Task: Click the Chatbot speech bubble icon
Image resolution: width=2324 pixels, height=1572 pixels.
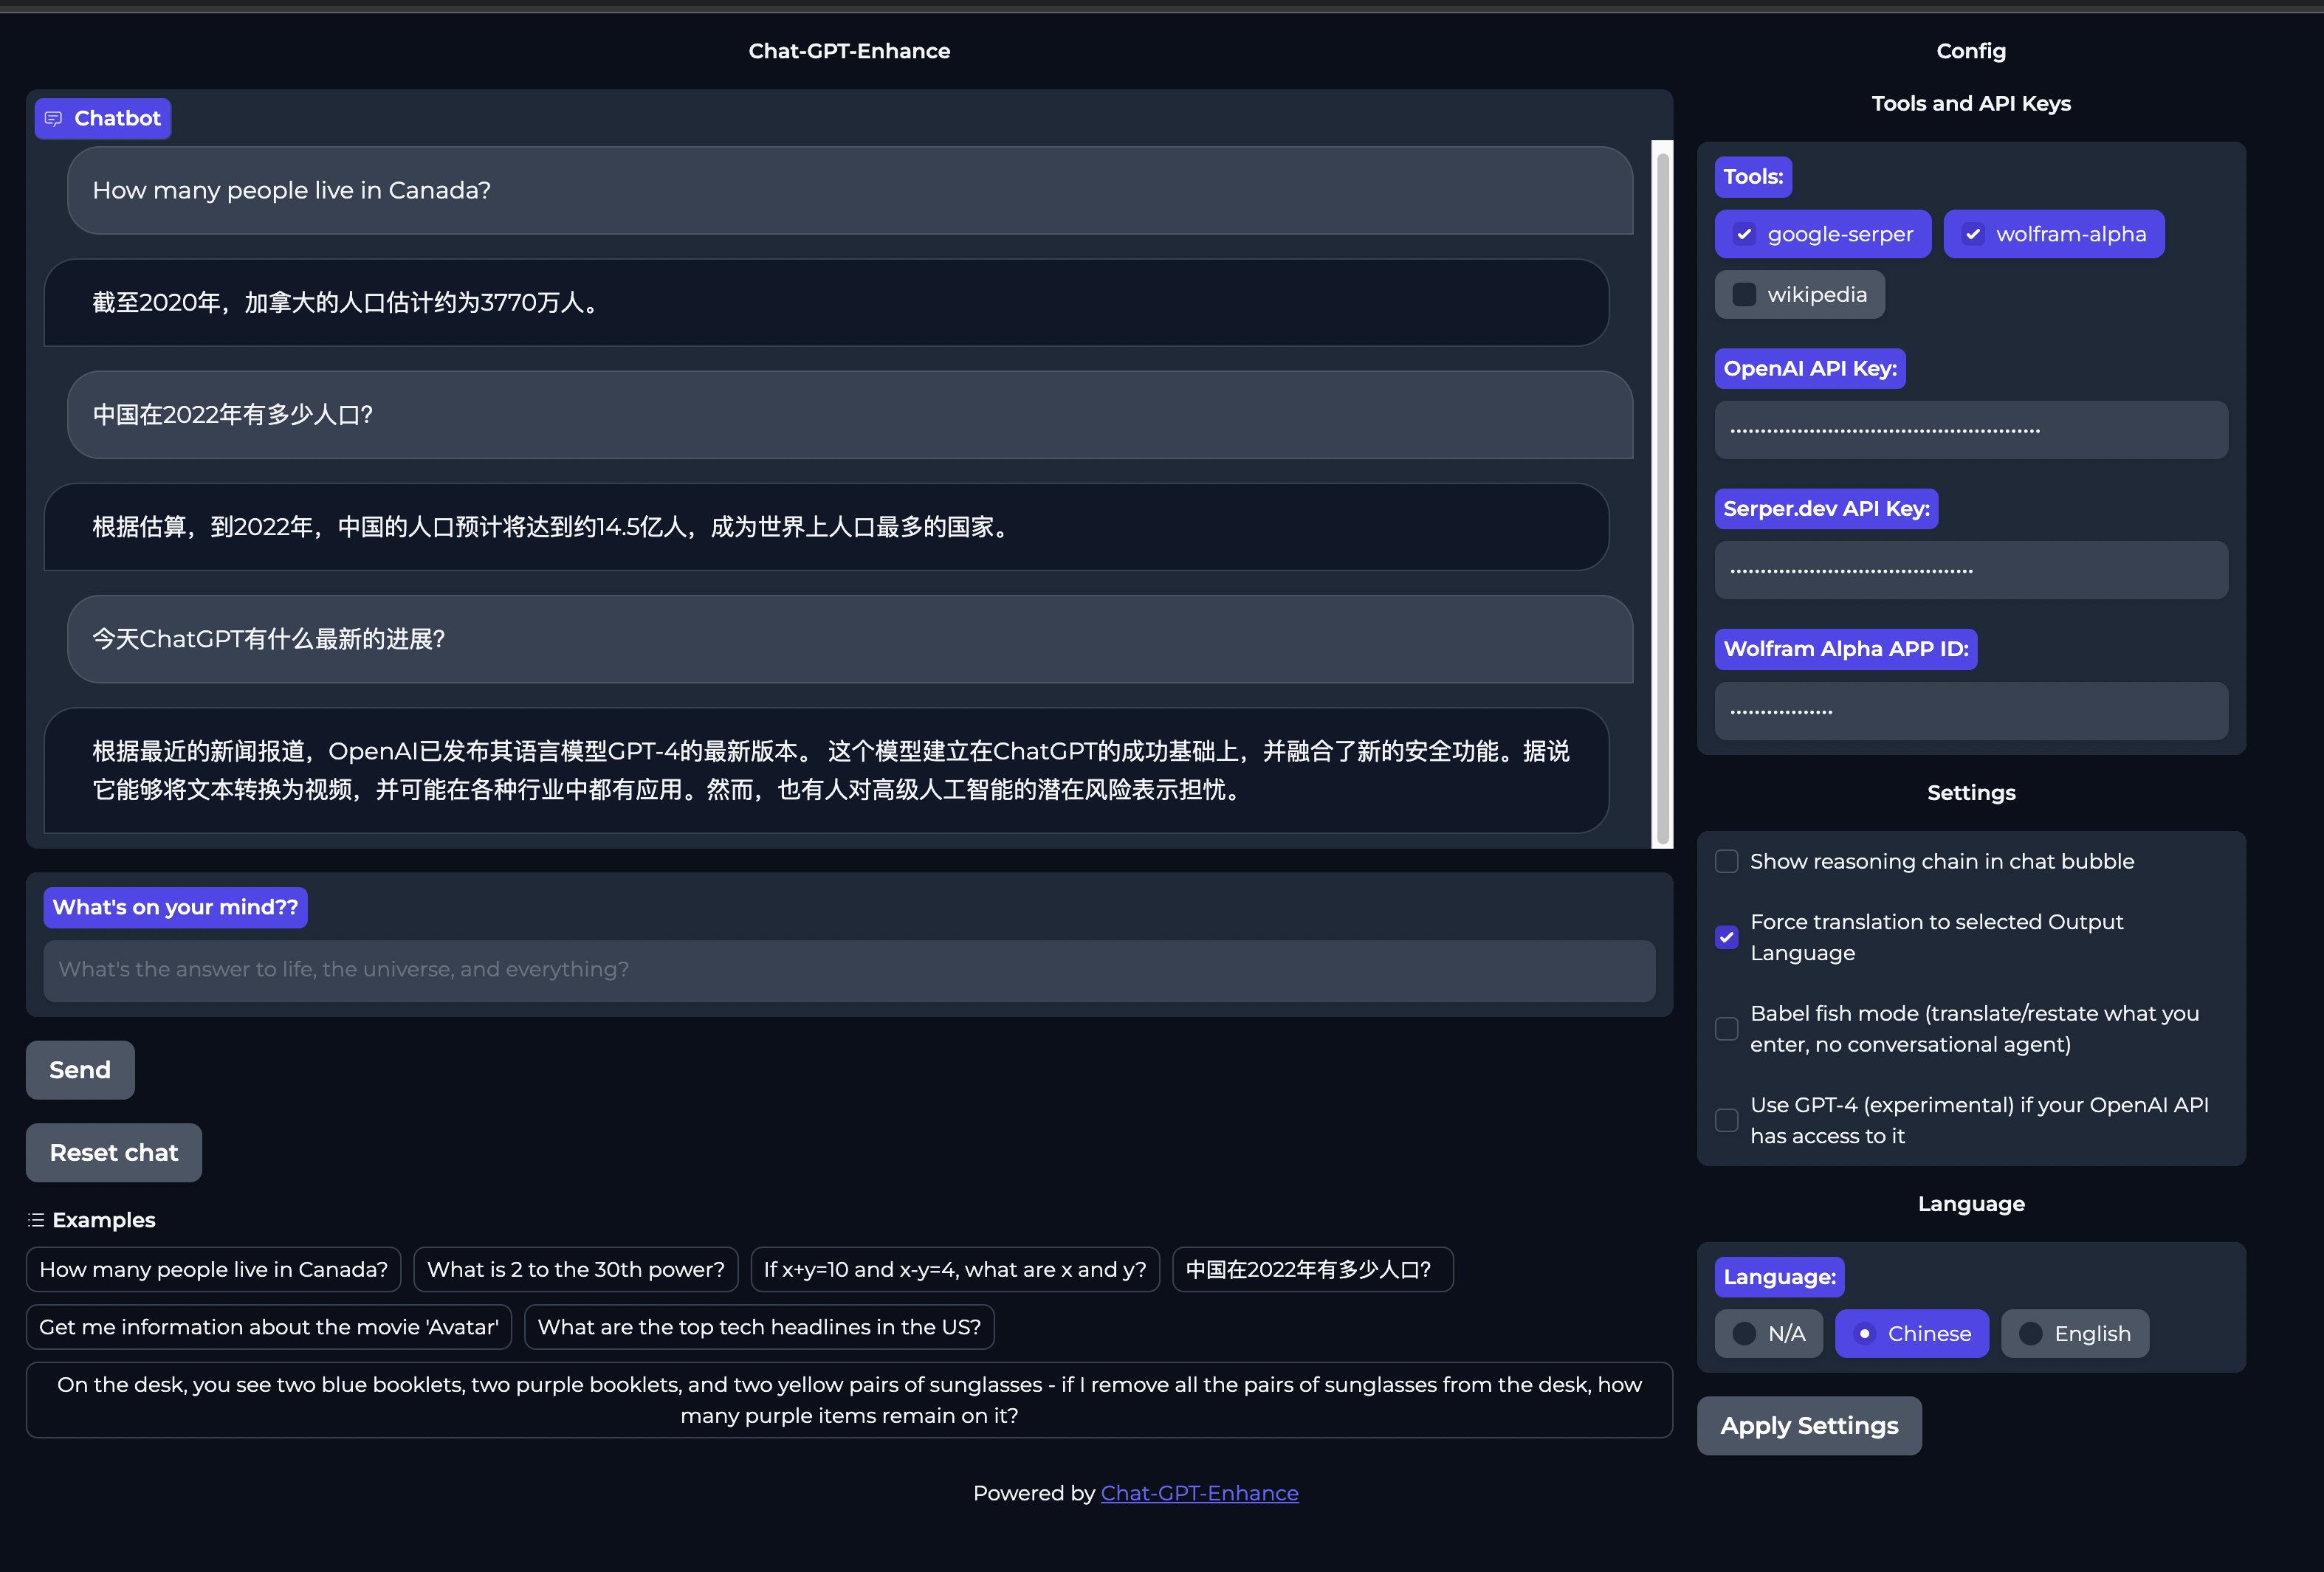Action: tap(53, 119)
